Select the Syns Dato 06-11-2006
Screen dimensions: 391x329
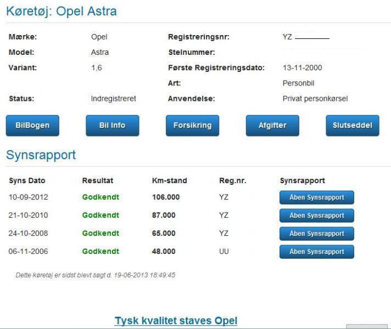(28, 251)
